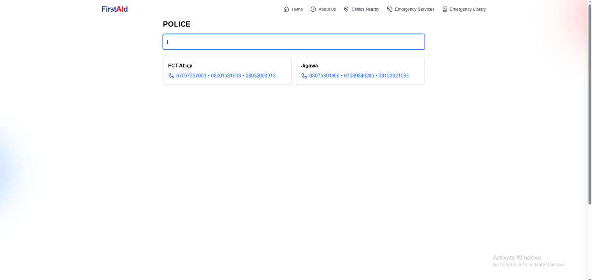Click the house icon beside Home

coord(286,9)
